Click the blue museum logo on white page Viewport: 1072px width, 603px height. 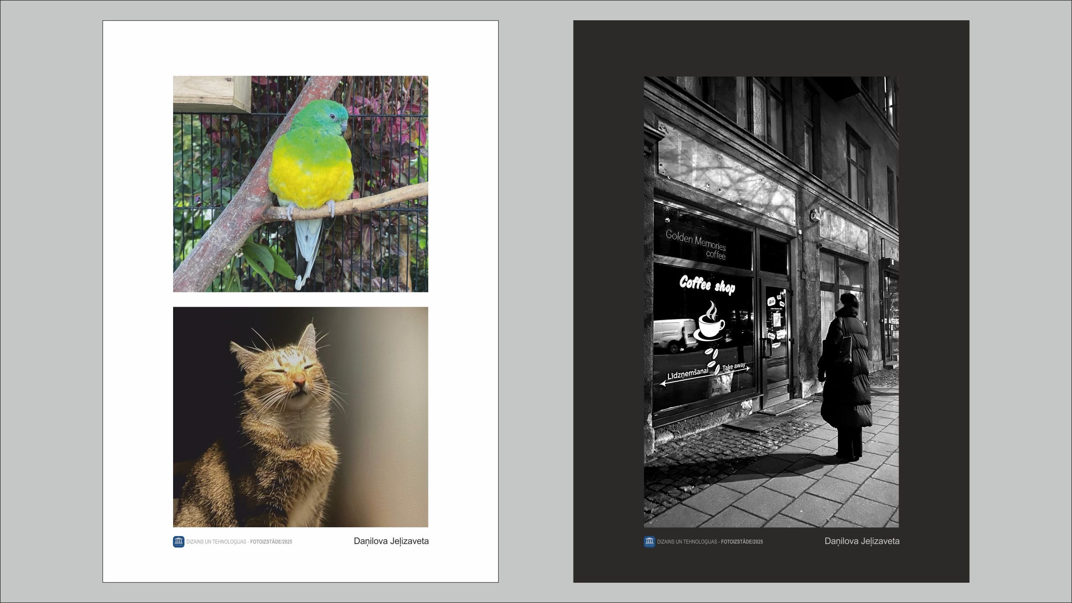pyautogui.click(x=178, y=541)
